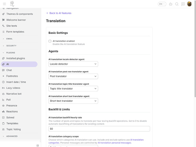
Task: Open the user avatar menu
Action: click(x=189, y=4)
